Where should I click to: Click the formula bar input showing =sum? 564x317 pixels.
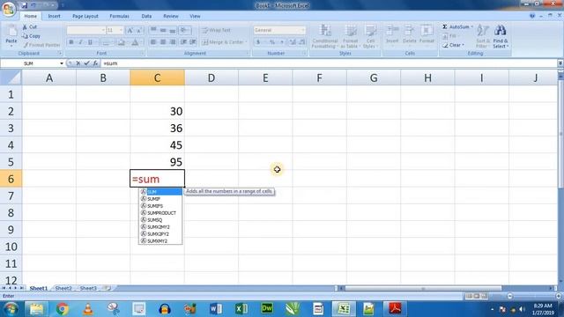pos(329,63)
